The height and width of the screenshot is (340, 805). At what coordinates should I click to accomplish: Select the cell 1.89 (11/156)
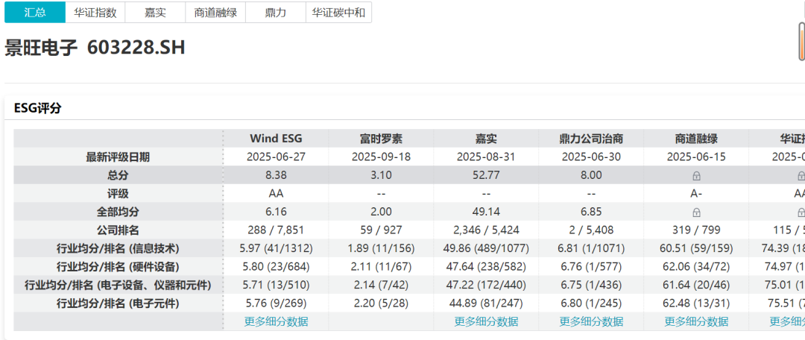[381, 248]
